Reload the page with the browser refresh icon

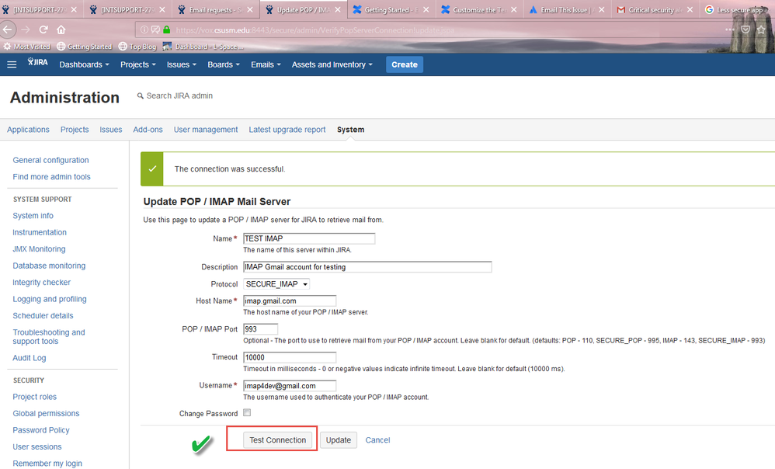(x=43, y=30)
